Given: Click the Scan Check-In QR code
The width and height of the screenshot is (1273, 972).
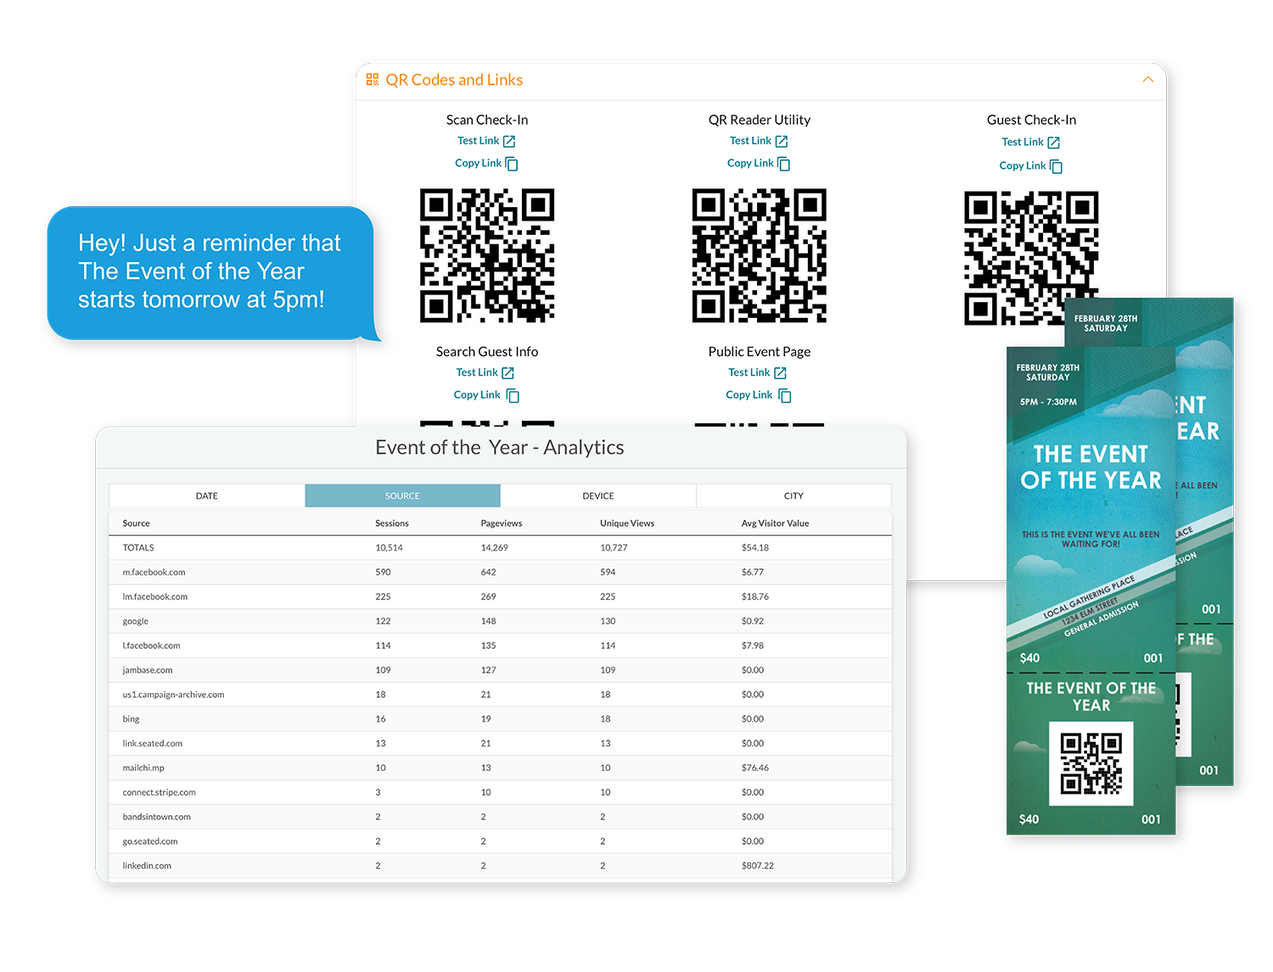Looking at the screenshot, I should tap(487, 255).
